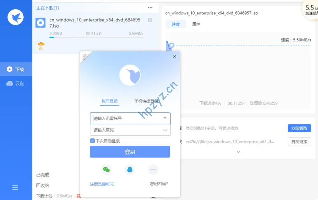Select the 属性 tab in details panel
This screenshot has height=200, width=318.
click(196, 25)
